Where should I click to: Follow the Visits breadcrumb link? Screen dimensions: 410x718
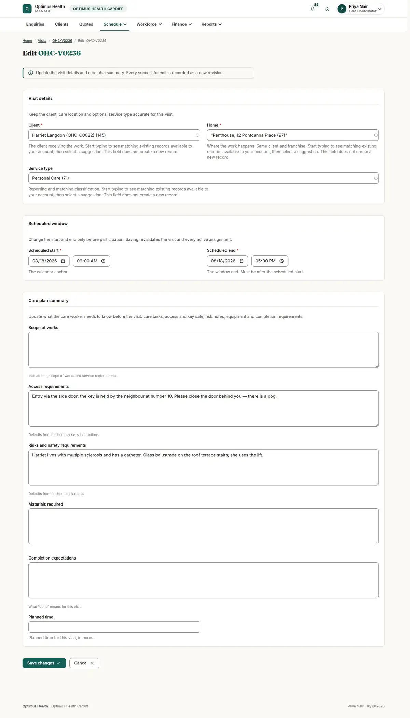[42, 41]
